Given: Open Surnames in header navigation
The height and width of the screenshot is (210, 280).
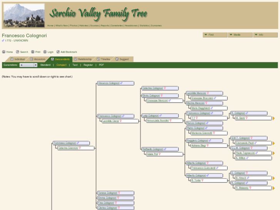Looking at the screenshot, I should click(x=156, y=25).
